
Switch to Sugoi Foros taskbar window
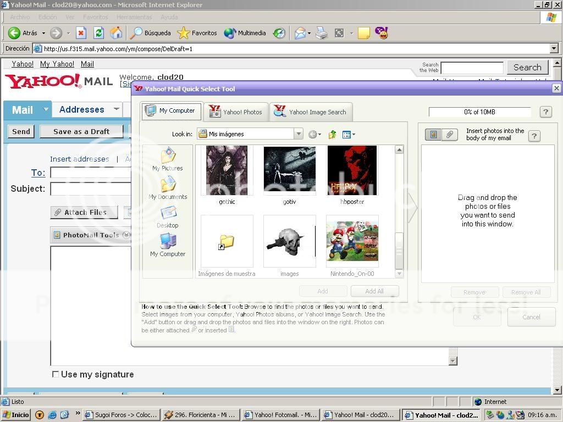[122, 415]
